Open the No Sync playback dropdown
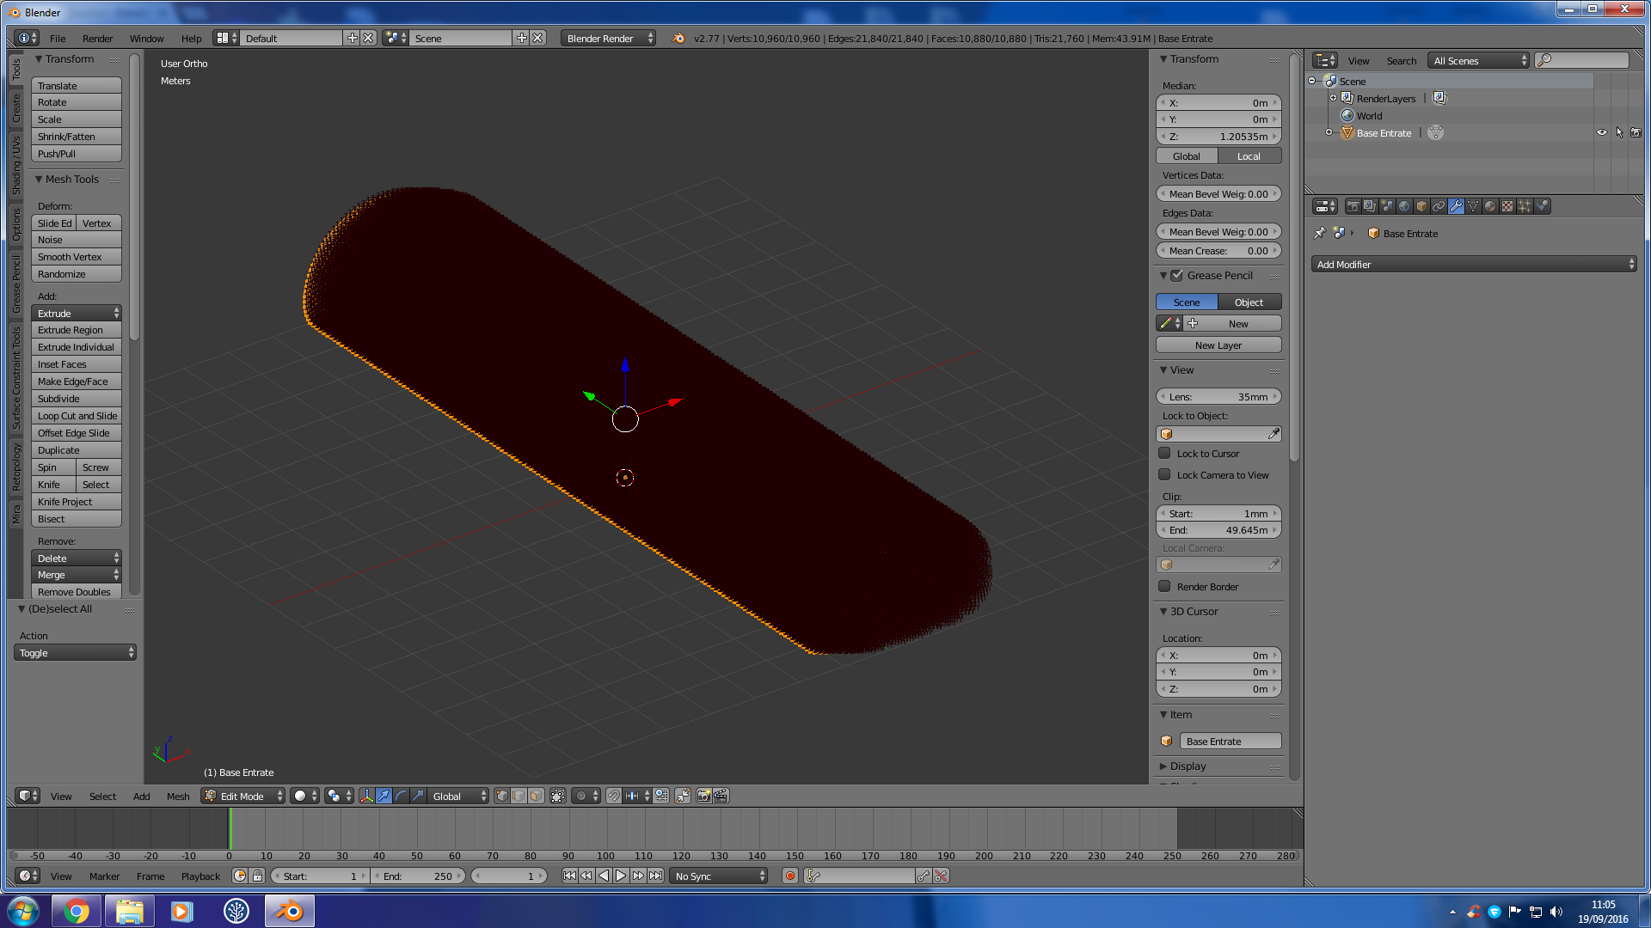 [x=719, y=876]
